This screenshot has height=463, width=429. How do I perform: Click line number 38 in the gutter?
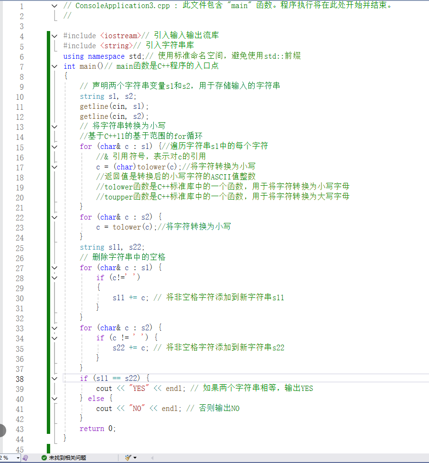pos(20,379)
